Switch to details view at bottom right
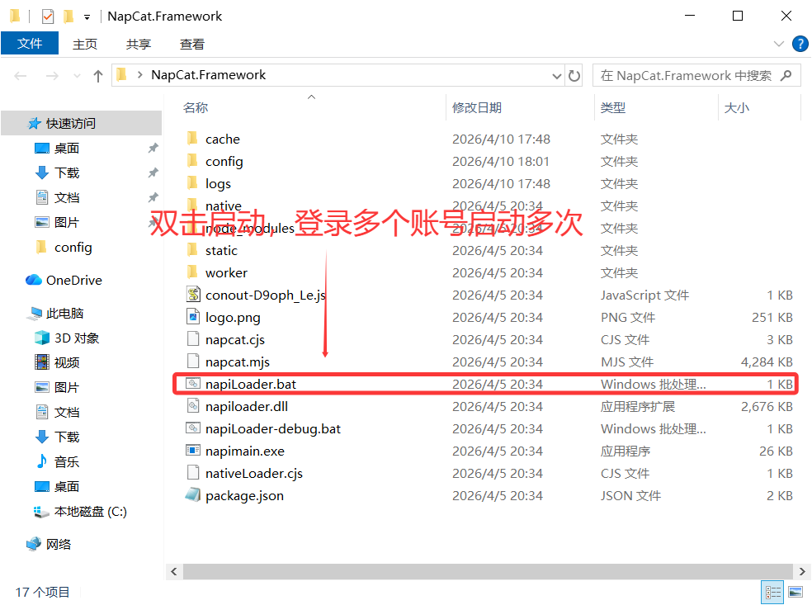 click(x=772, y=592)
